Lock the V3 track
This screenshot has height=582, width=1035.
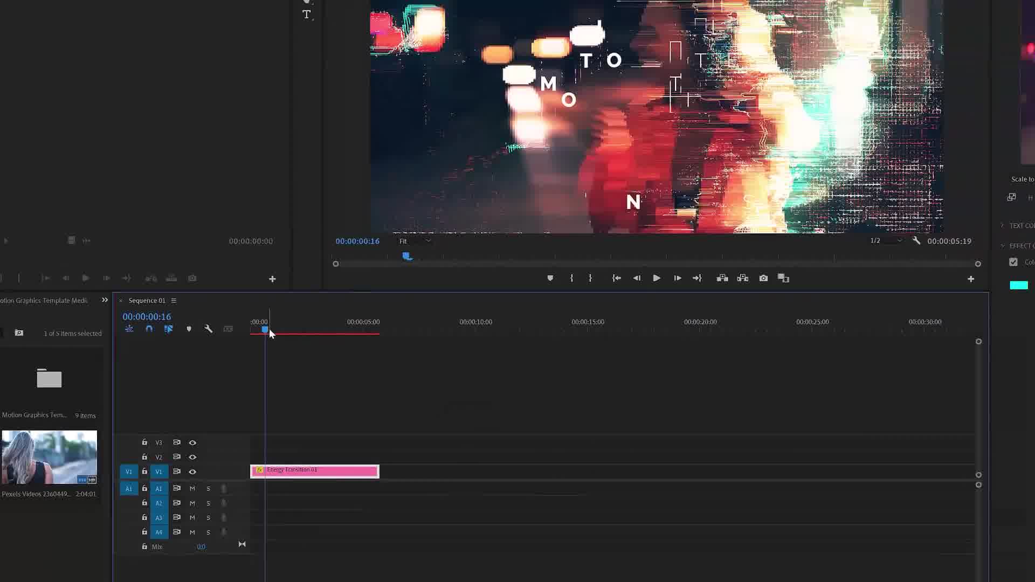(144, 442)
